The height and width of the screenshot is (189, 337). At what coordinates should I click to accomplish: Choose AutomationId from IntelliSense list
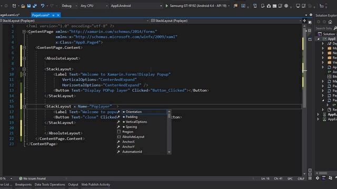click(x=142, y=152)
